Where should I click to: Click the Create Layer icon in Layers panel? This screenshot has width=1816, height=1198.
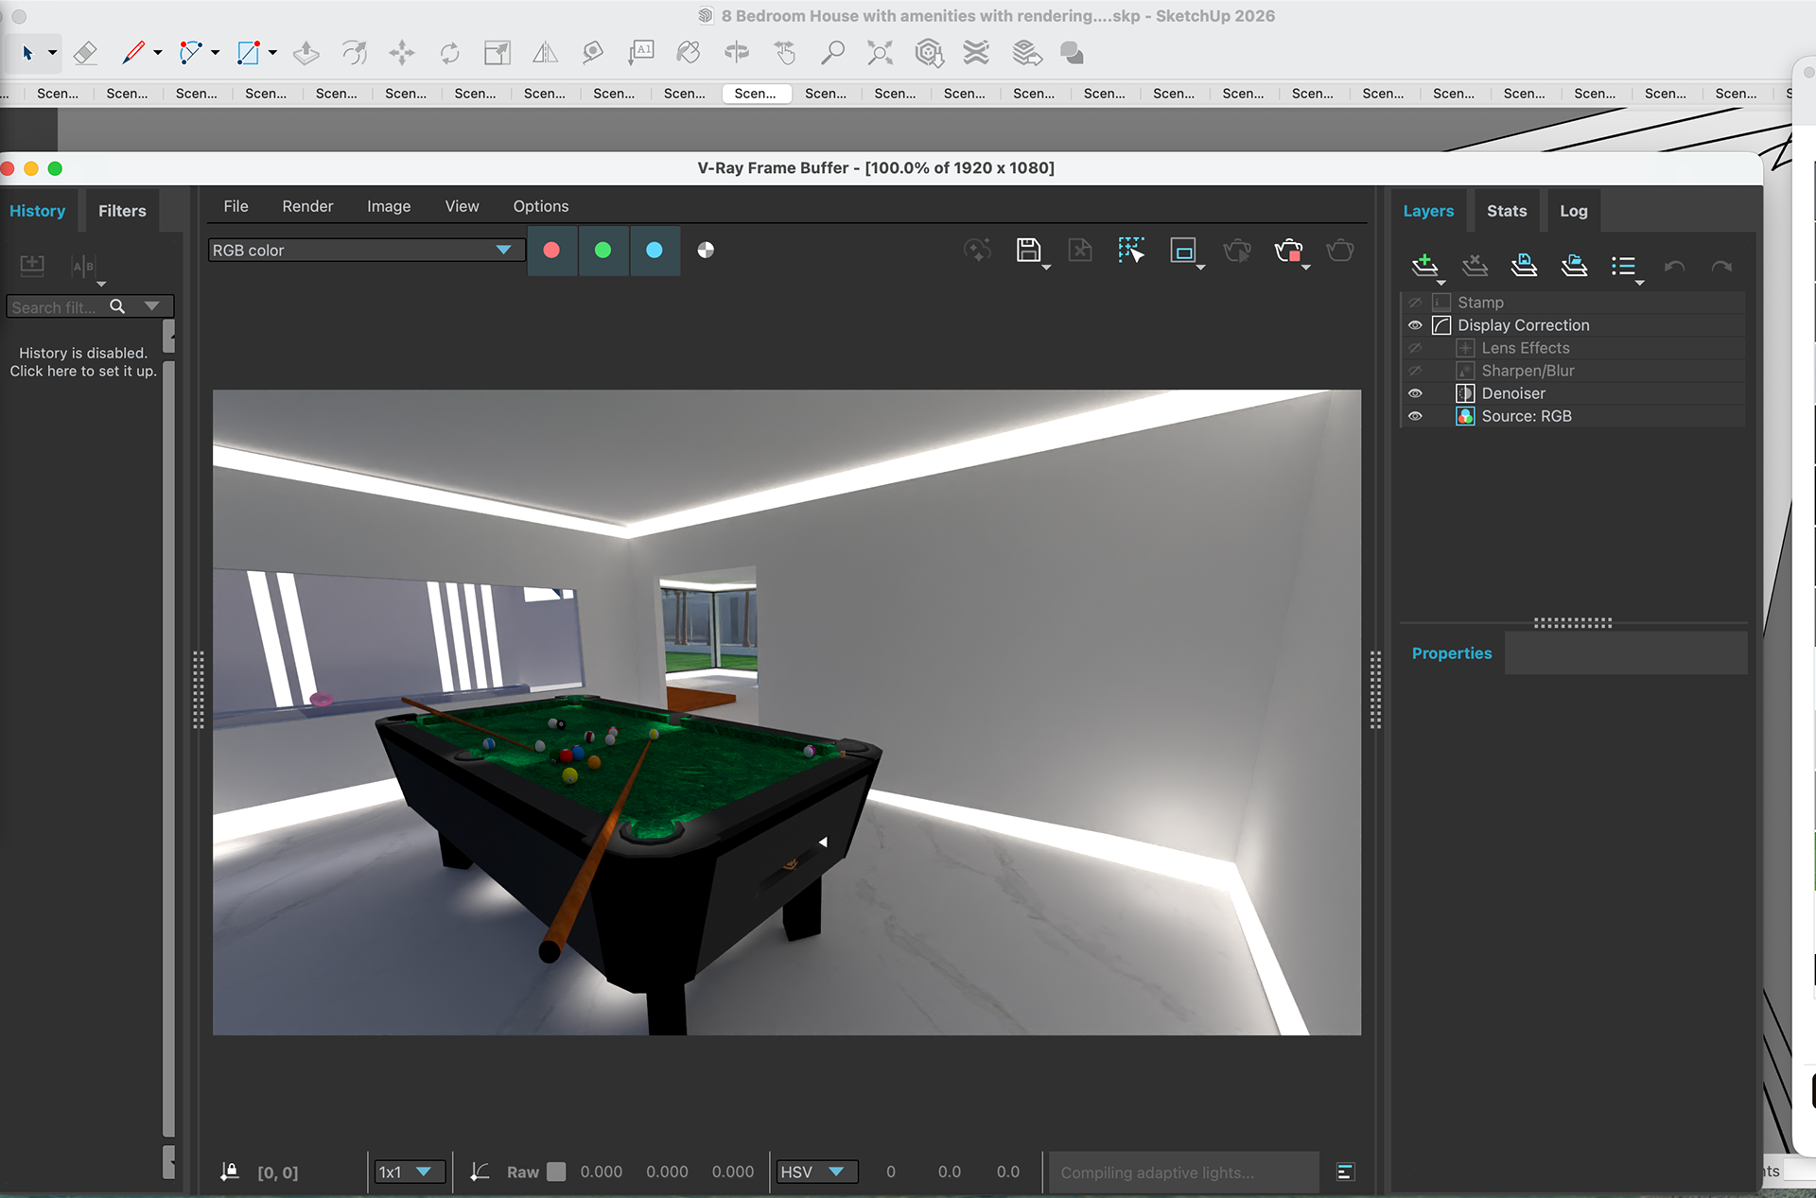[1424, 266]
